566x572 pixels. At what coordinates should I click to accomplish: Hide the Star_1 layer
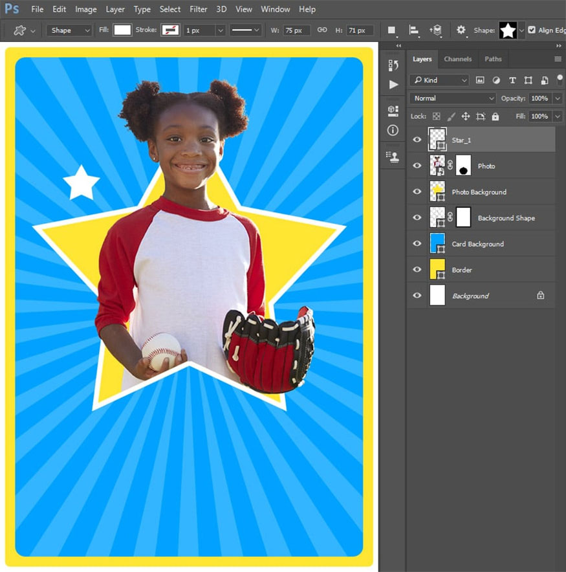(x=417, y=140)
